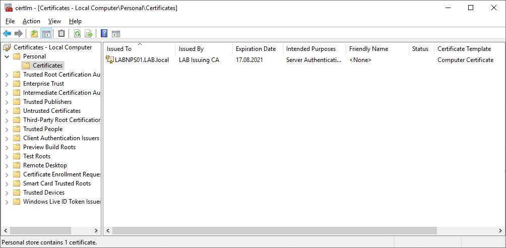Click the Forward arrow toolbar icon
The image size is (506, 248).
[18, 33]
